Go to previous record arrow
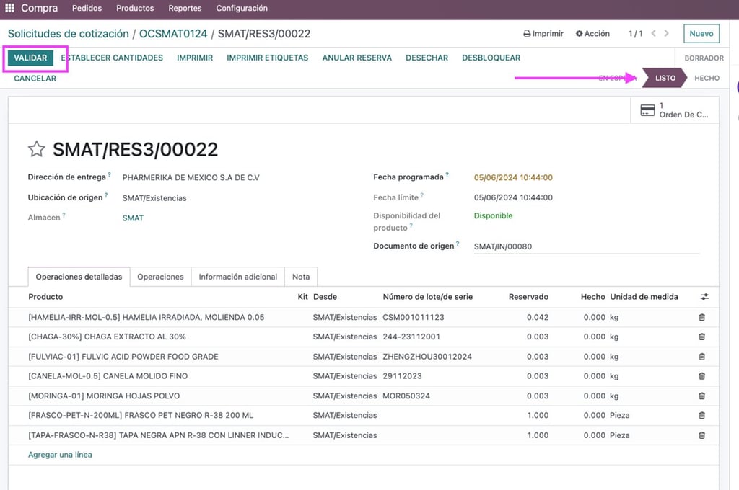 [653, 33]
